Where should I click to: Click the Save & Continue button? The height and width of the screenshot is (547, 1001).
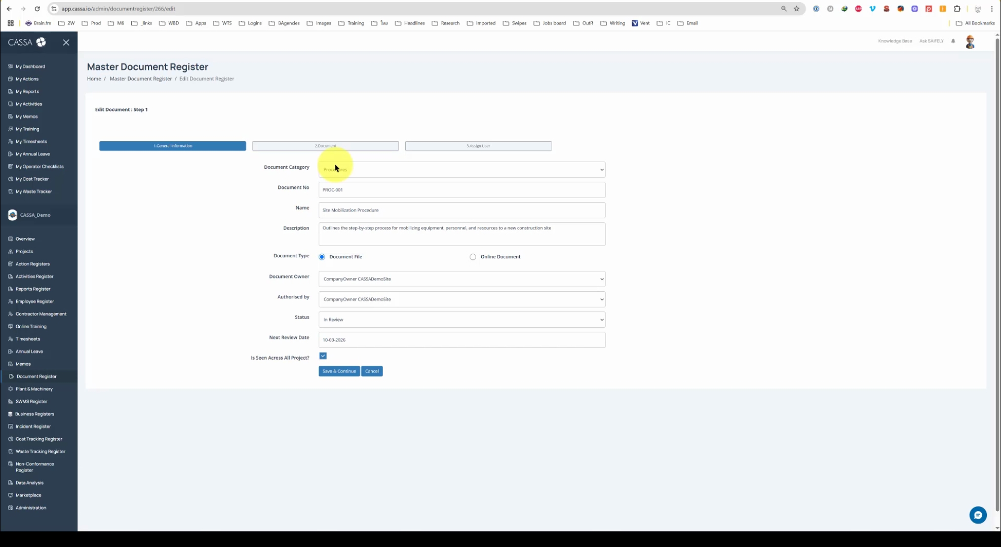339,371
